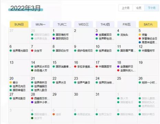Select the FRI五 column header
160x124 pixels.
pos(127,24)
